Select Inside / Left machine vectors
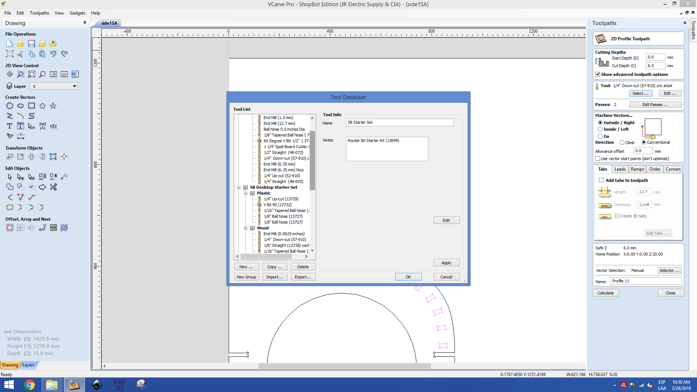This screenshot has height=392, width=697. (x=600, y=129)
